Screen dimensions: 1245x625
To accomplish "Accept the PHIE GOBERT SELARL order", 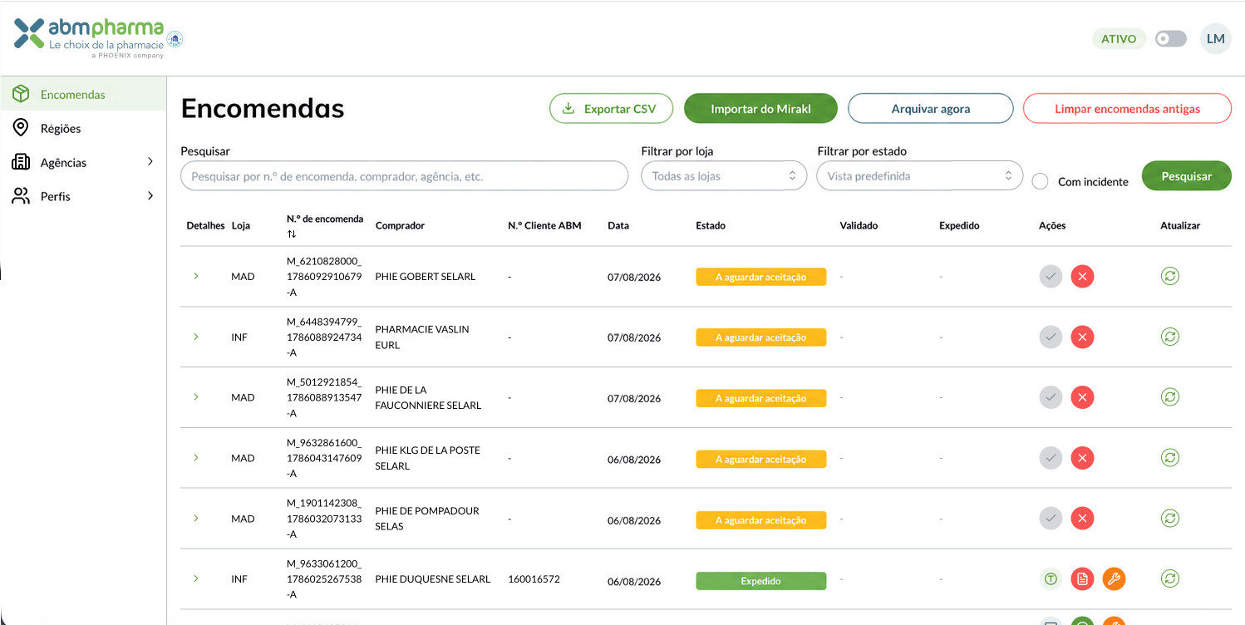I will coord(1051,277).
